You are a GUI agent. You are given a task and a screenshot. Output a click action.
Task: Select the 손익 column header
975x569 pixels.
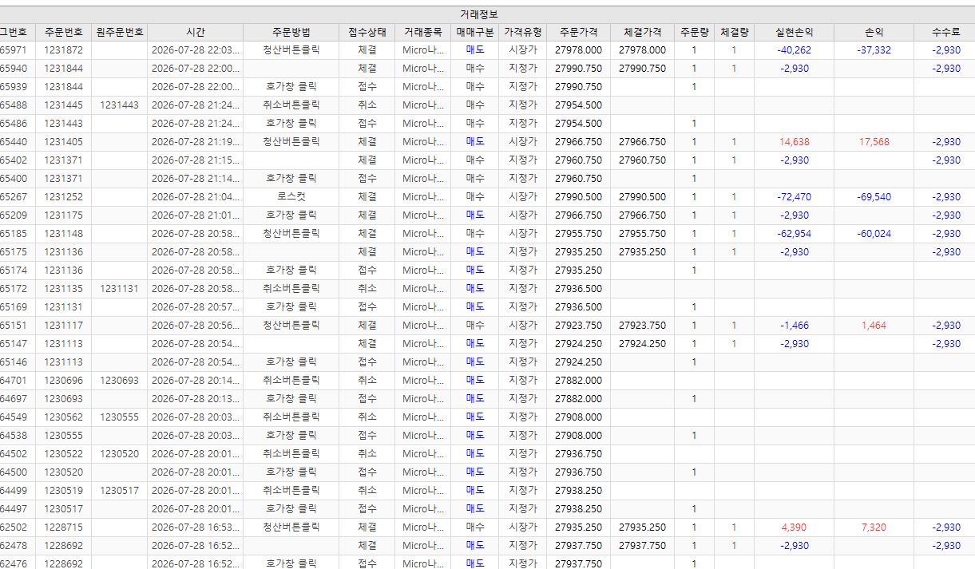click(x=874, y=32)
